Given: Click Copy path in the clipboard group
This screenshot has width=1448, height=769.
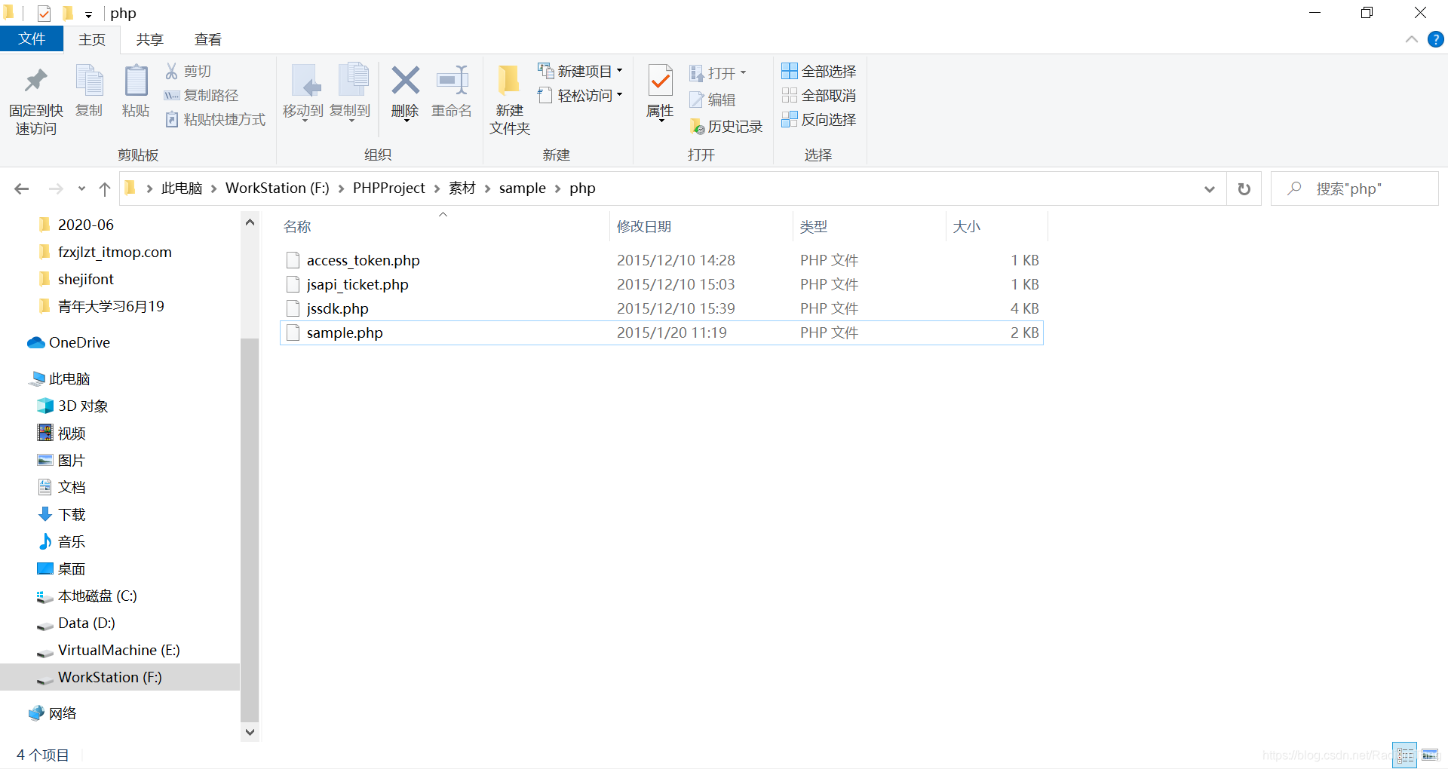Looking at the screenshot, I should (201, 95).
